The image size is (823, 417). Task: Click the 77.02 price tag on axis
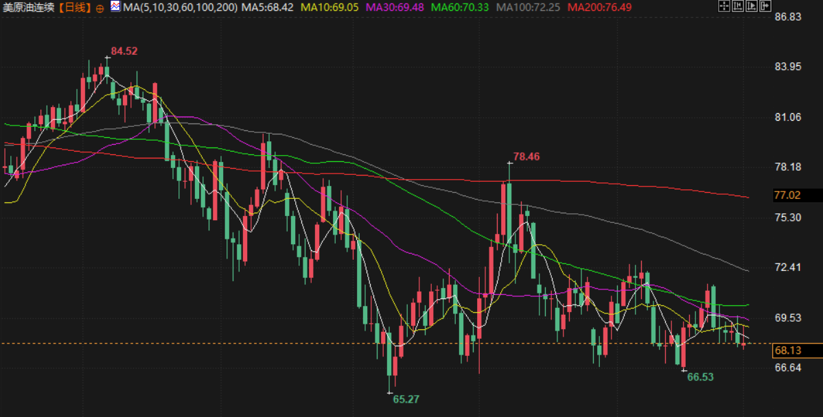coord(787,195)
